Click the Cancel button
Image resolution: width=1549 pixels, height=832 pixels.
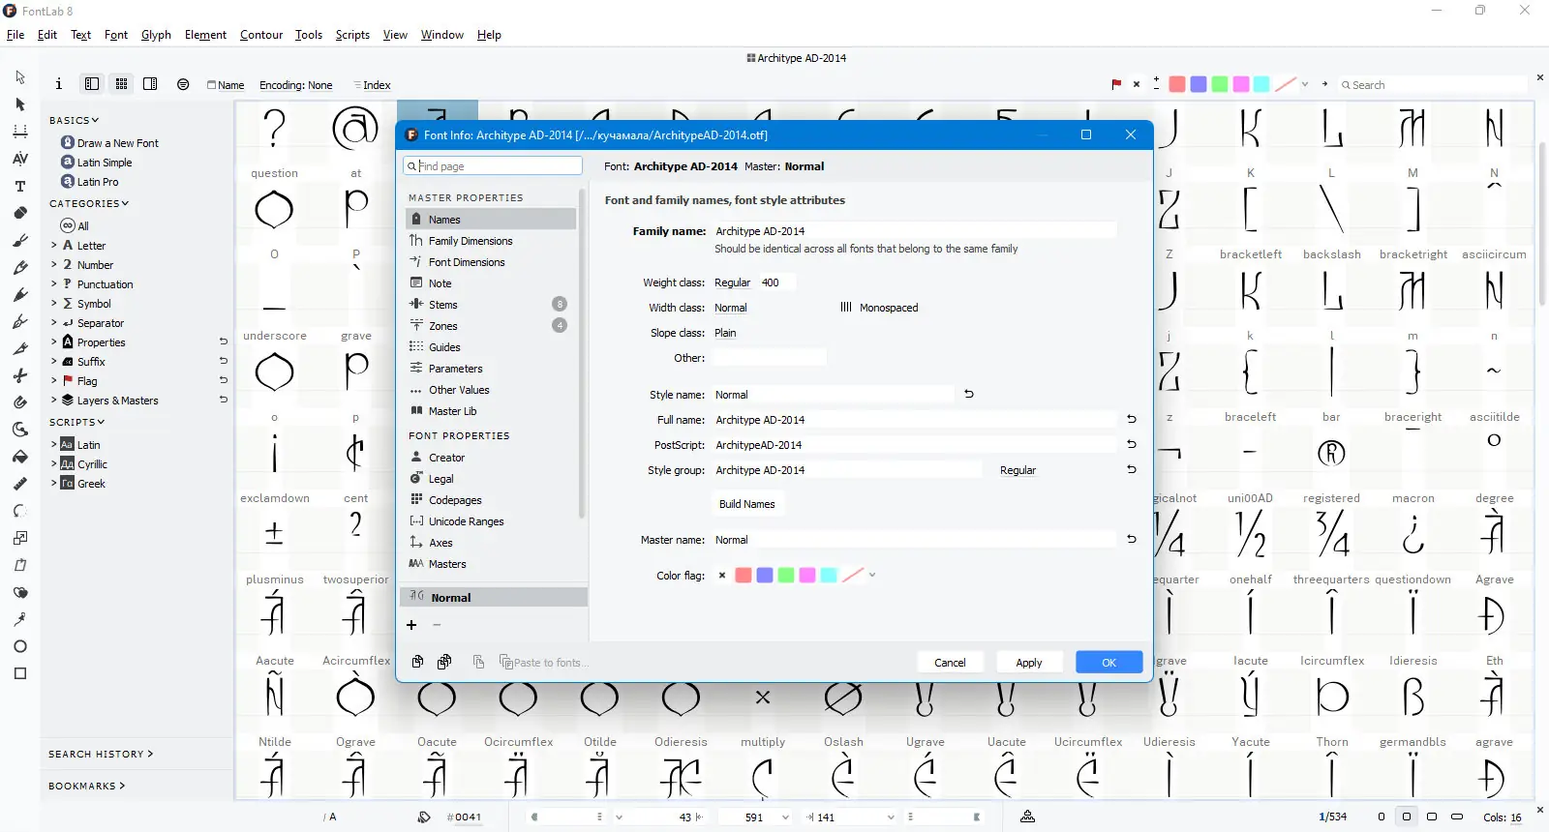(950, 663)
